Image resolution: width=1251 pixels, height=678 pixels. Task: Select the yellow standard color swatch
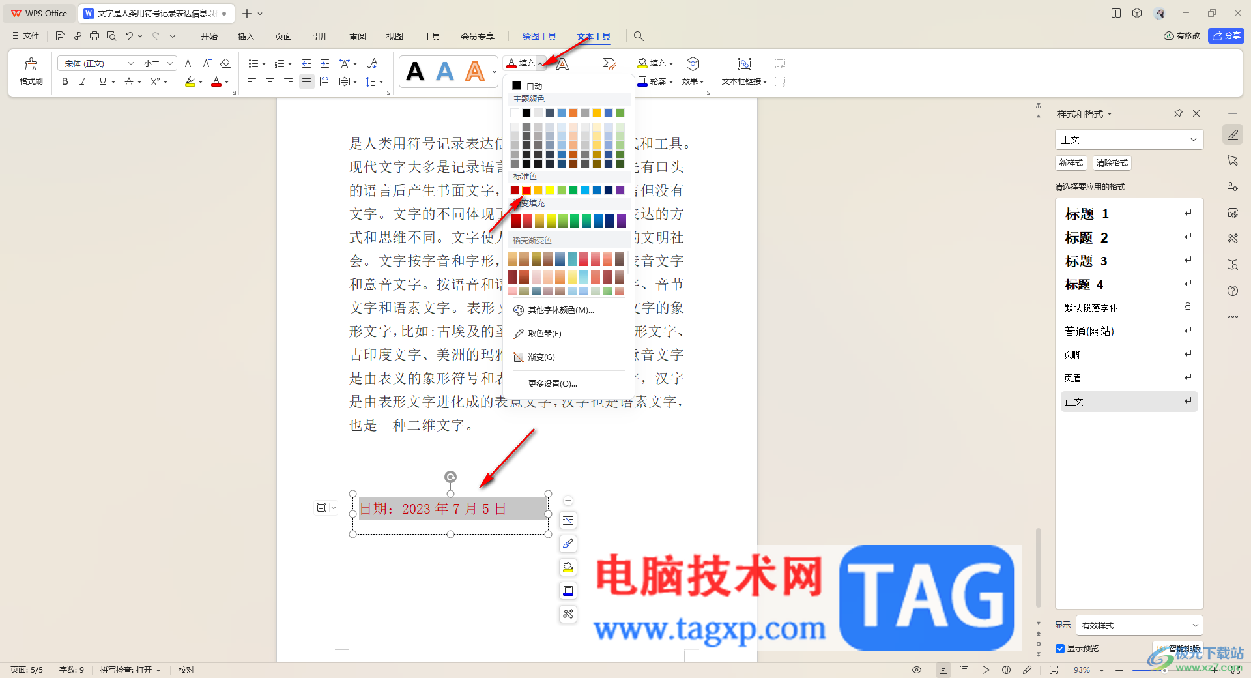(x=550, y=190)
